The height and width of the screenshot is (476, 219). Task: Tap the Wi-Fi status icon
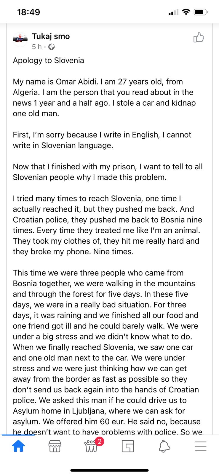(x=186, y=12)
